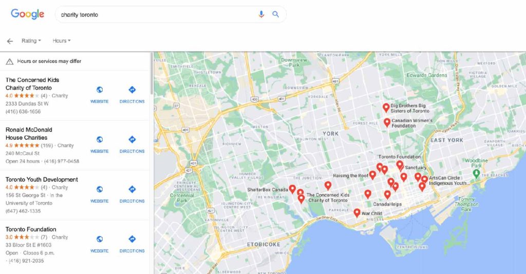Select Ronald McDonald House Charities listing
This screenshot has height=274, width=526.
(29, 134)
